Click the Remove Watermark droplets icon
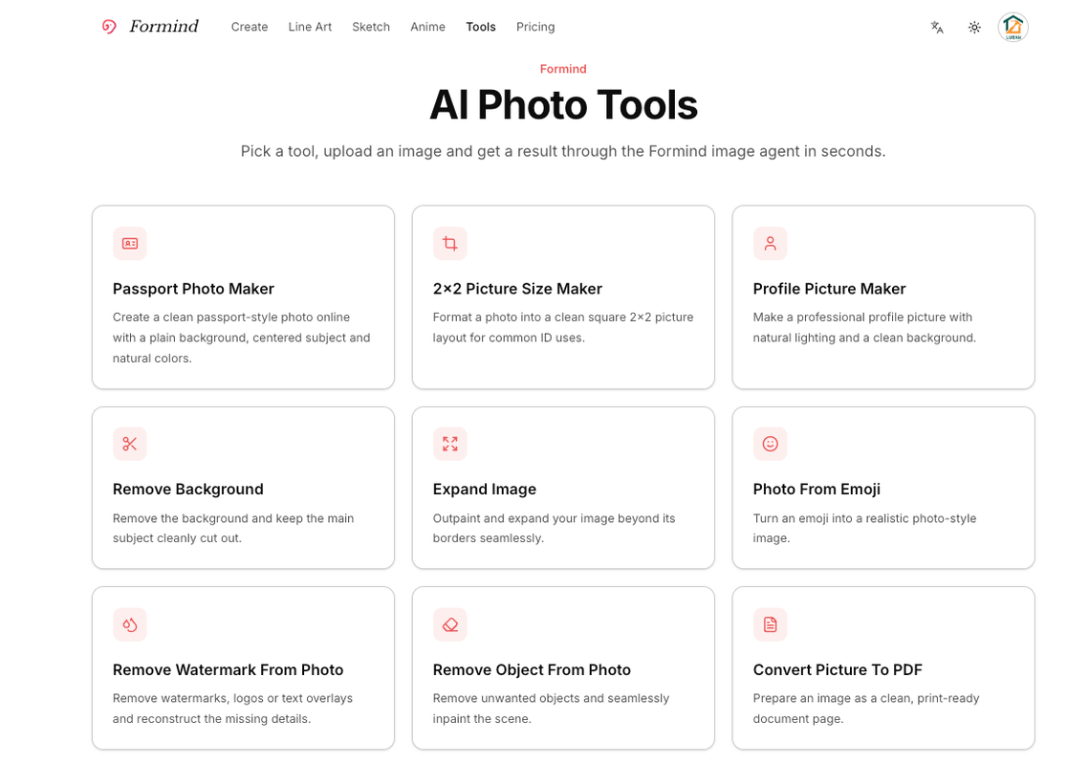1067x765 pixels. [x=130, y=624]
